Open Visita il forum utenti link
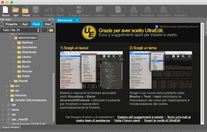The width and height of the screenshot is (207, 132). 127,121
